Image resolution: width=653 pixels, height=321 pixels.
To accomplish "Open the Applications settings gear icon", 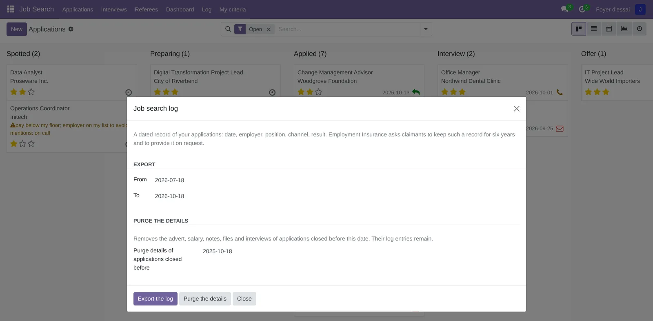I will pos(71,29).
